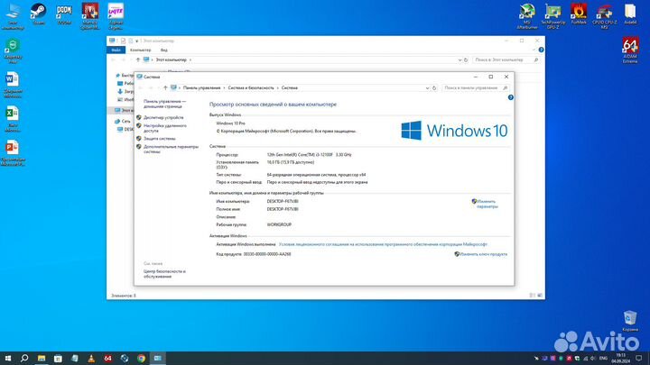
Task: Open the AIDA64 Extreme desktop icon
Action: pos(630,48)
